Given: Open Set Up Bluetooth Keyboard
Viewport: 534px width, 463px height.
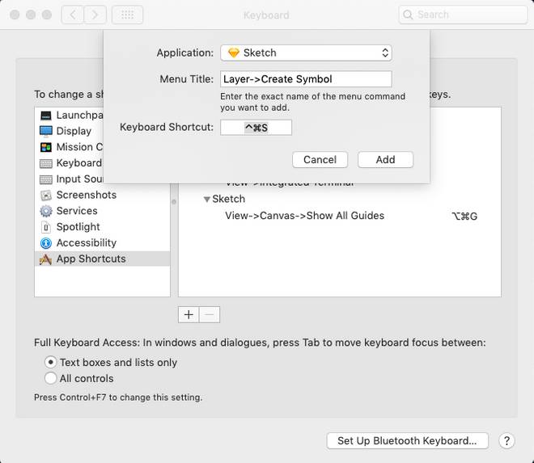Looking at the screenshot, I should [x=407, y=441].
